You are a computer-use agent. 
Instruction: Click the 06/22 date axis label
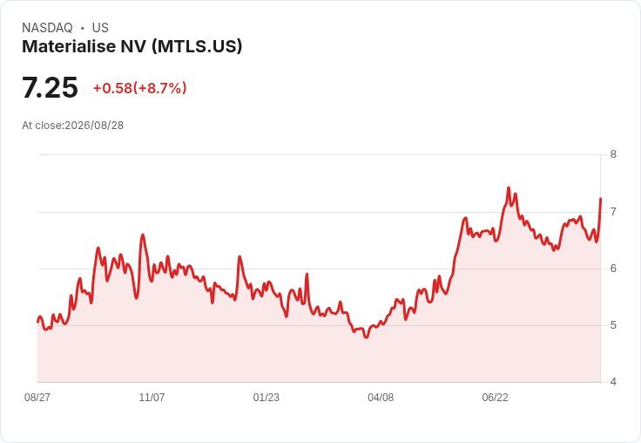(495, 397)
